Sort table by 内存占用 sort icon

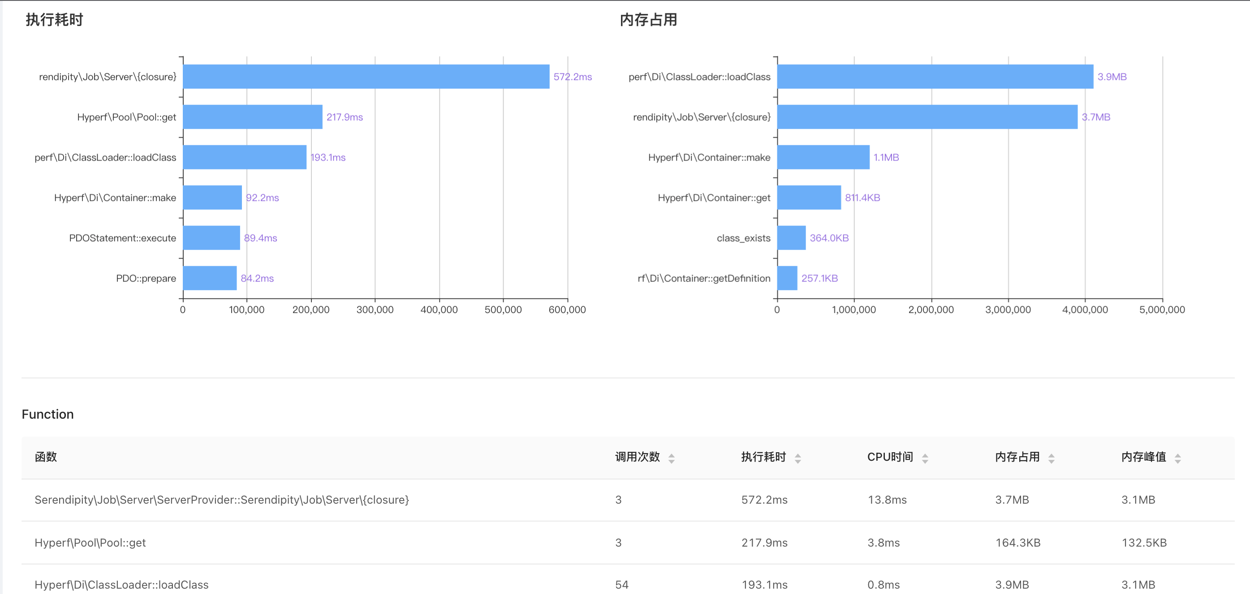1051,458
